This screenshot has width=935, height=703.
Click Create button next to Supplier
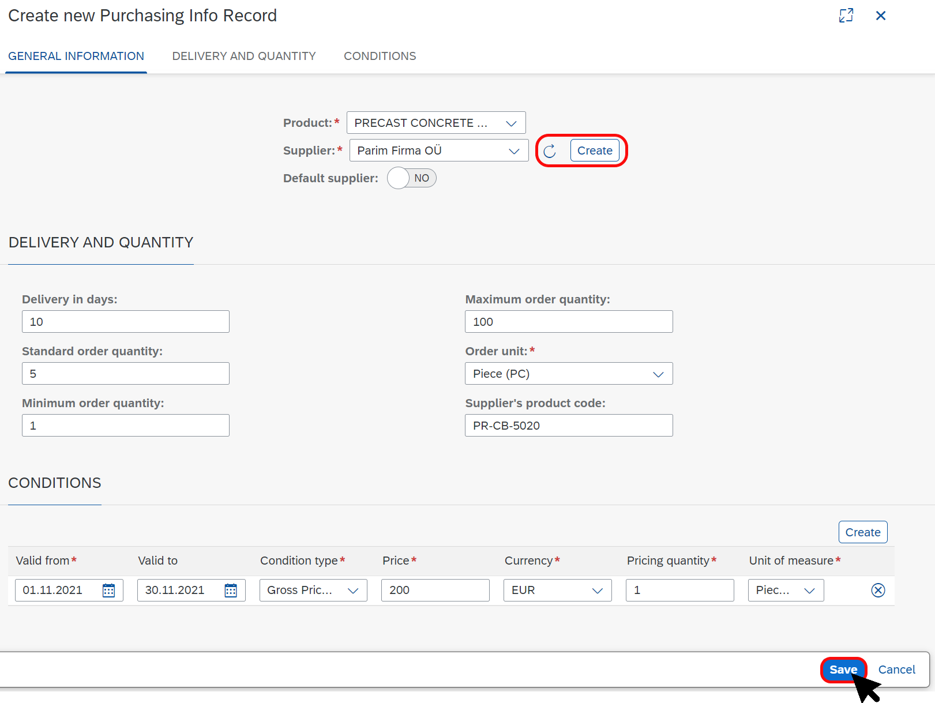coord(595,151)
